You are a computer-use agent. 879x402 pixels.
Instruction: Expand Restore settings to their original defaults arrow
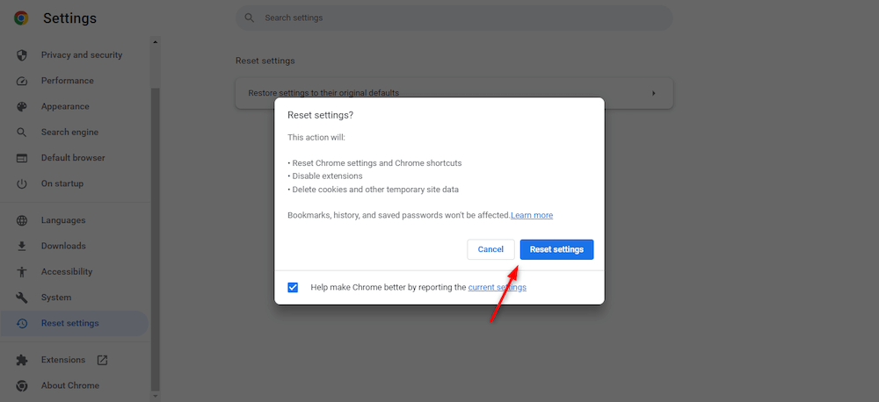[654, 93]
